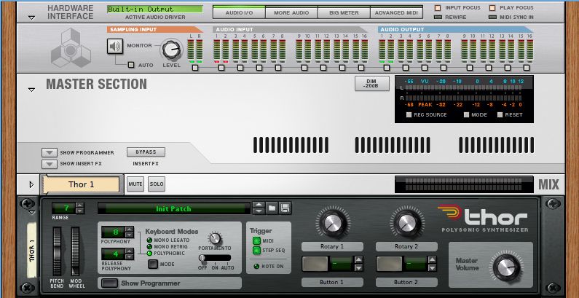Click the Portamento Off/On/Auto switch

(215, 258)
